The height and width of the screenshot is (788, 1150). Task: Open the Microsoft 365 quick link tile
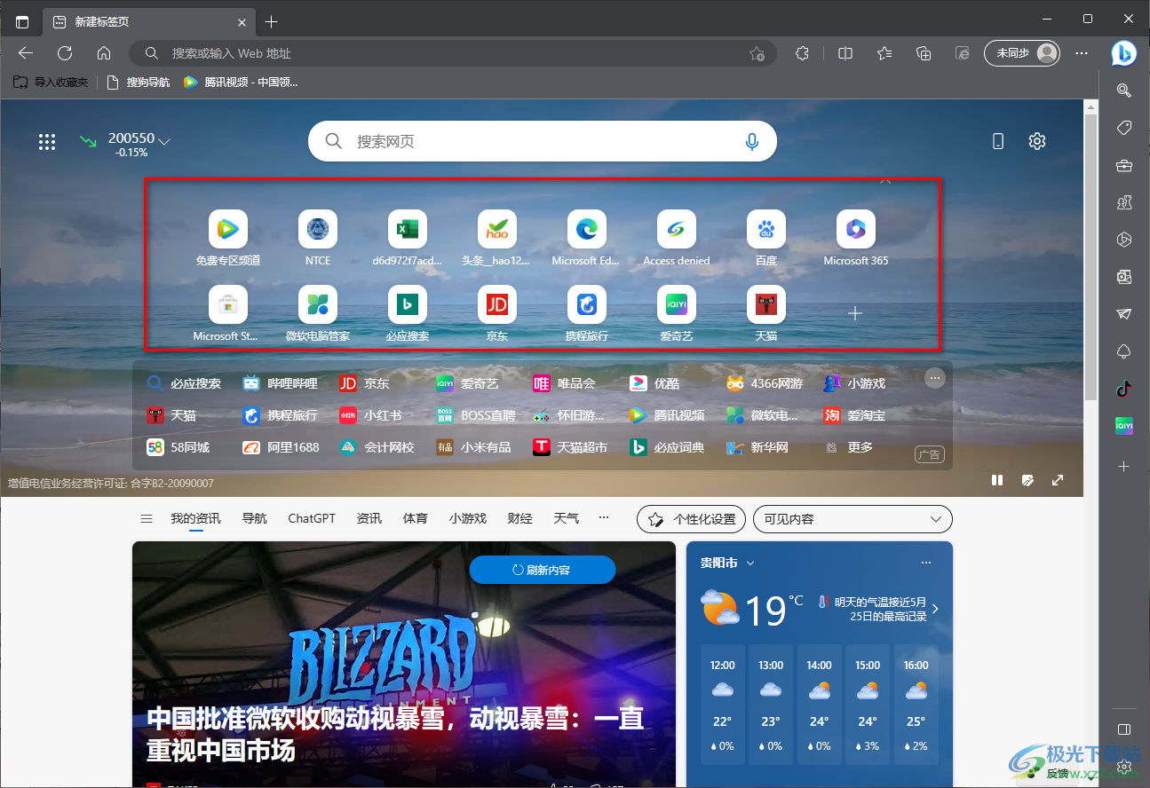(856, 239)
